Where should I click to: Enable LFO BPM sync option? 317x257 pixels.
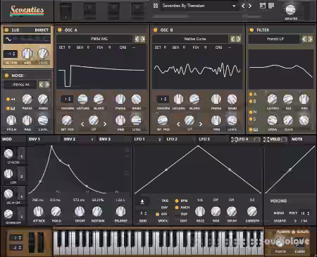(177, 201)
